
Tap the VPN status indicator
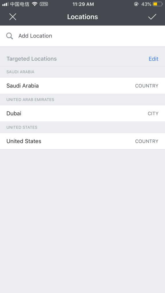[44, 4]
